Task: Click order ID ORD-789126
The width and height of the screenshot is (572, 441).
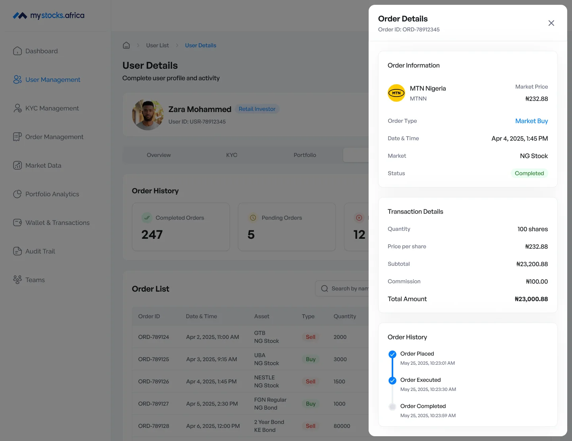Action: point(154,381)
